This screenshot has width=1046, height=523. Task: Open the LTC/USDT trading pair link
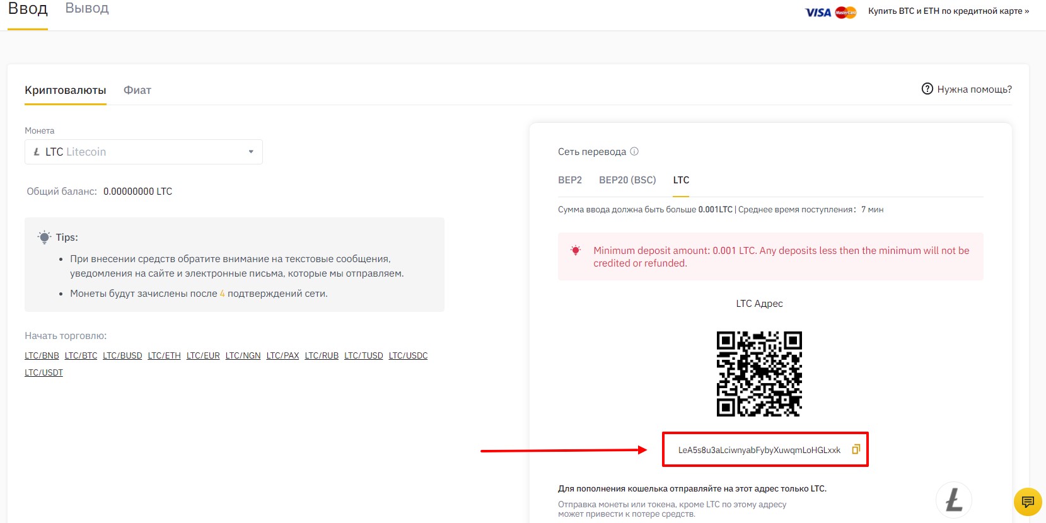pos(44,373)
